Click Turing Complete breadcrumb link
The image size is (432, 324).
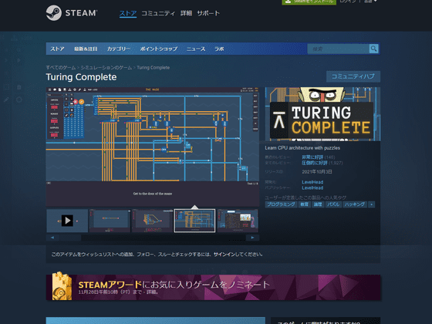[154, 68]
